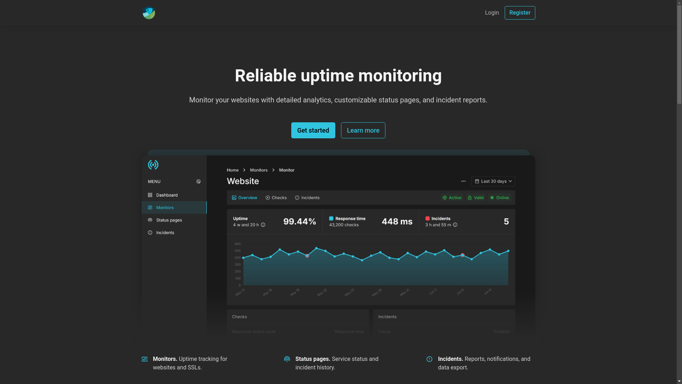682x384 pixels.
Task: Click the chevron after Monitors breadcrumb
Action: (274, 170)
